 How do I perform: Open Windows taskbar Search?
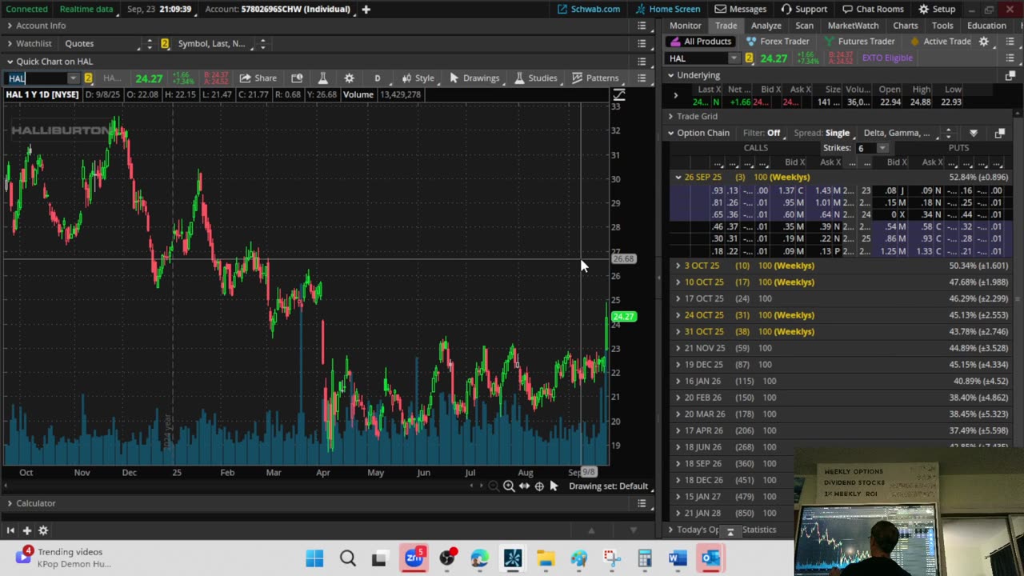pos(348,558)
